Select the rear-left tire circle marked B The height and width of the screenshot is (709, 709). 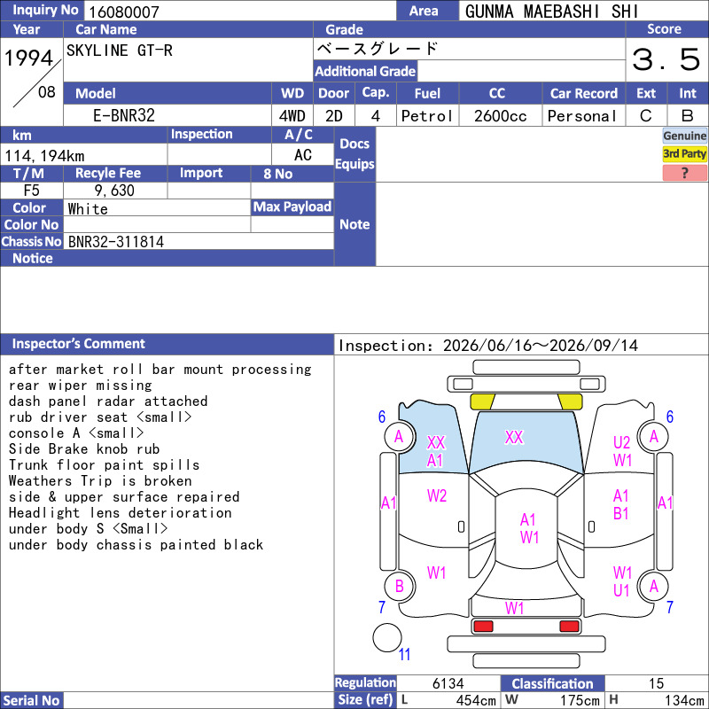[x=399, y=587]
